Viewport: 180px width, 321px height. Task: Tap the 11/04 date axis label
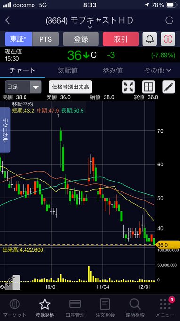pyautogui.click(x=103, y=287)
